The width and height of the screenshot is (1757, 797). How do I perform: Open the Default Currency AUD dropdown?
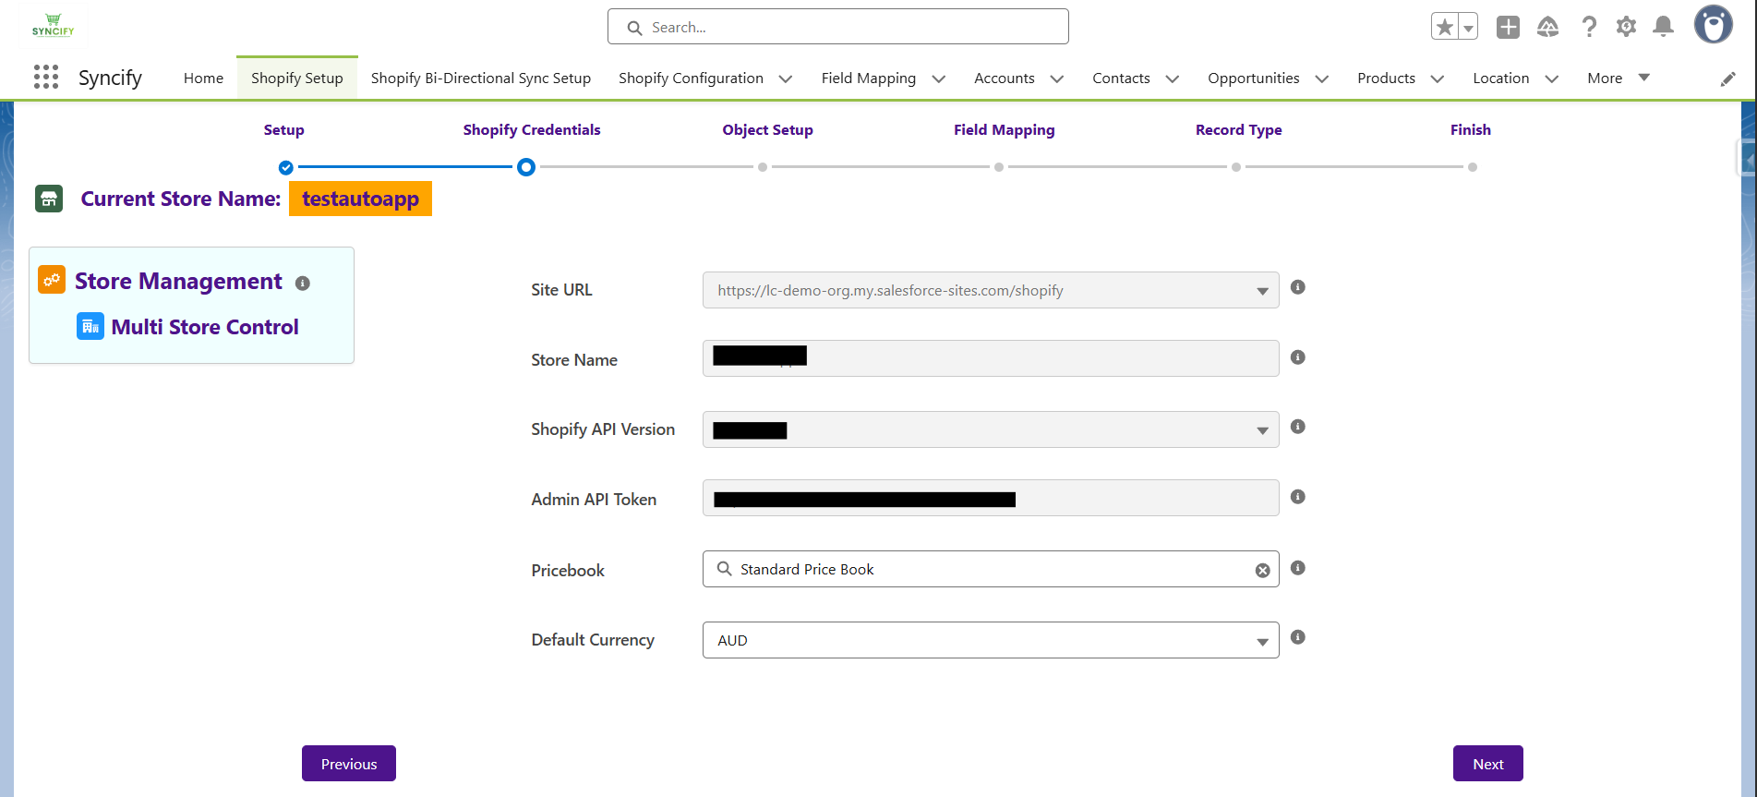991,640
